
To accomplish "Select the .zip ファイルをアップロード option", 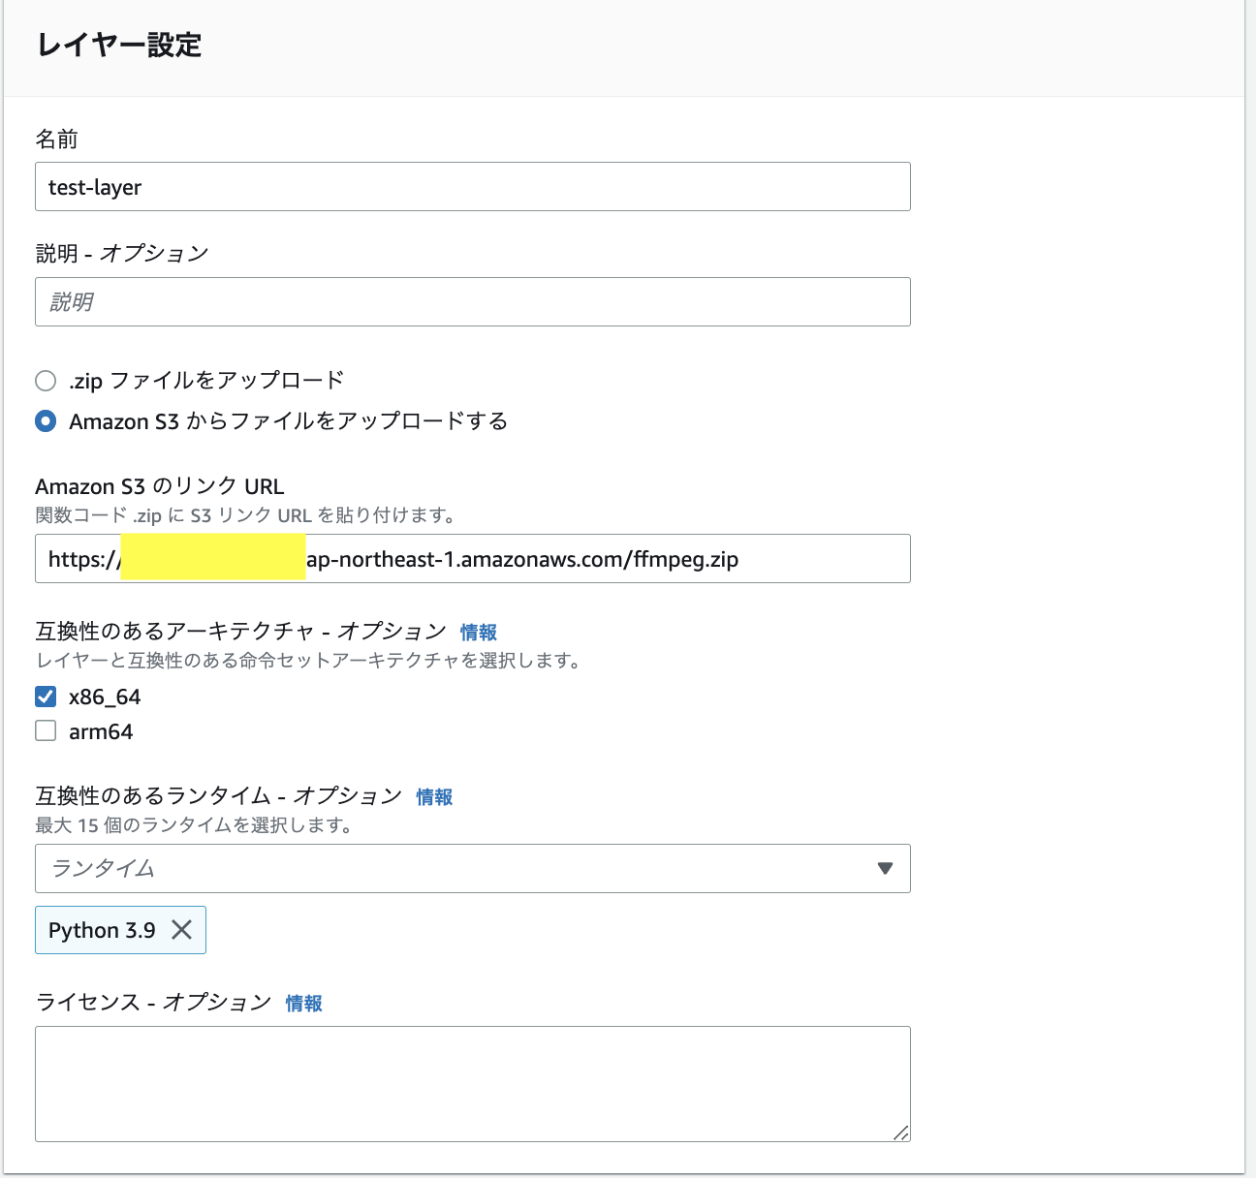I will pyautogui.click(x=46, y=381).
